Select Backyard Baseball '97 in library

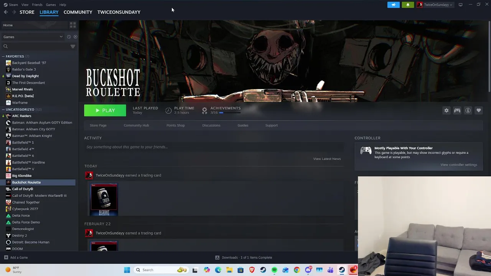point(29,63)
